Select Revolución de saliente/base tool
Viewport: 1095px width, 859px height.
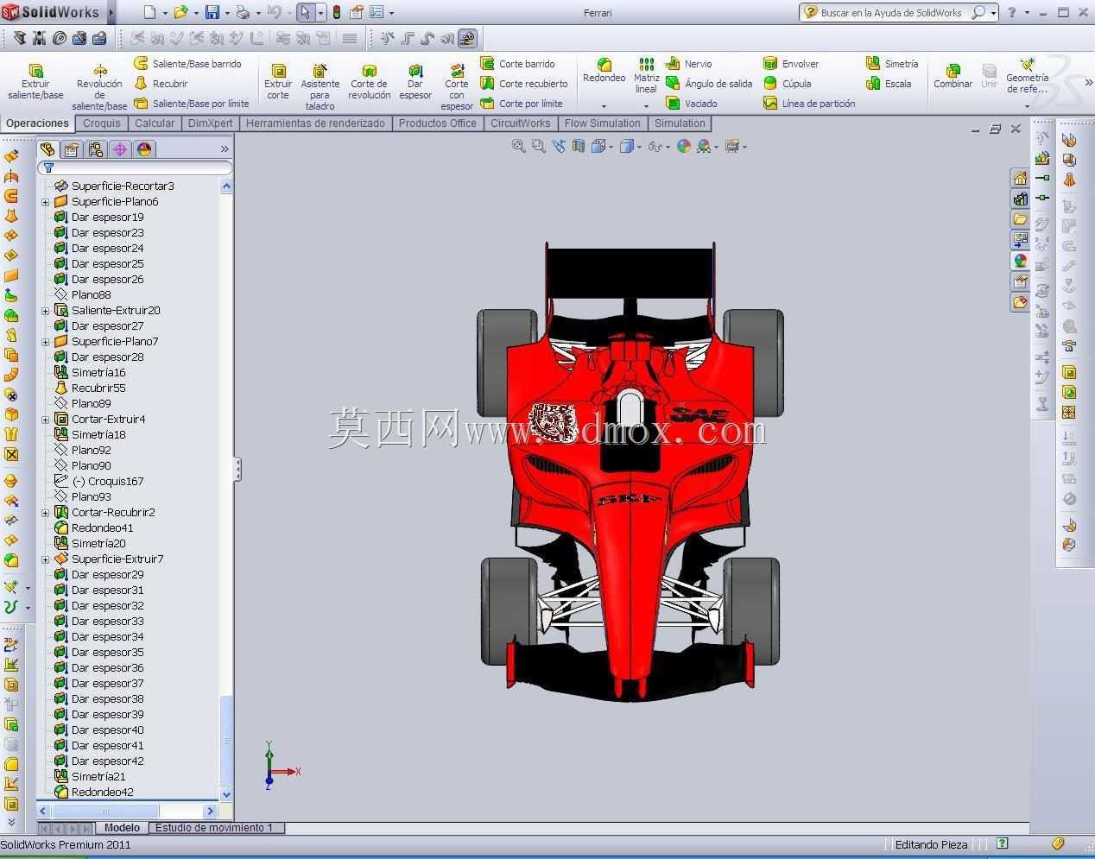tap(99, 87)
